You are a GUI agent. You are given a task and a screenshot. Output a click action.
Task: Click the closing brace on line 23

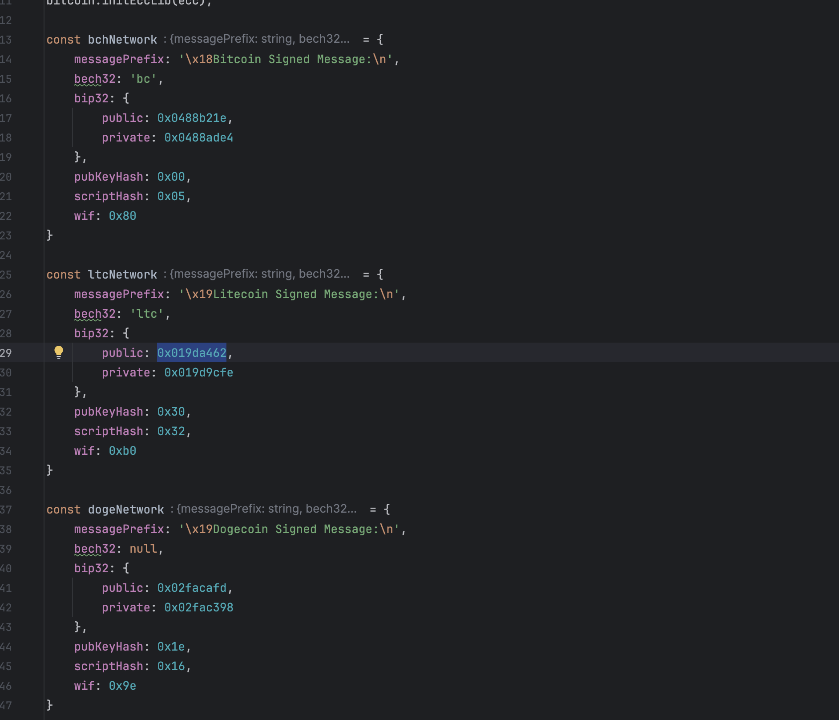coord(50,235)
